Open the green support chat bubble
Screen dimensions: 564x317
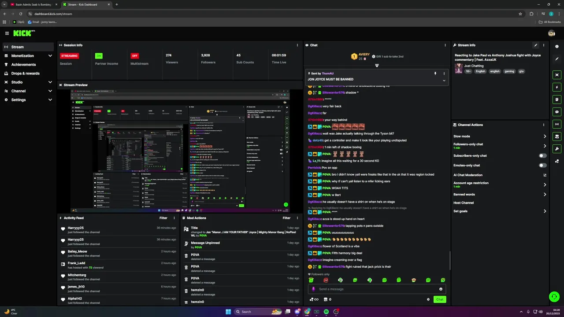(554, 296)
